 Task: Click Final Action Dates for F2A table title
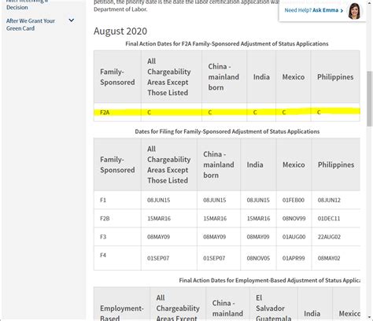[227, 44]
